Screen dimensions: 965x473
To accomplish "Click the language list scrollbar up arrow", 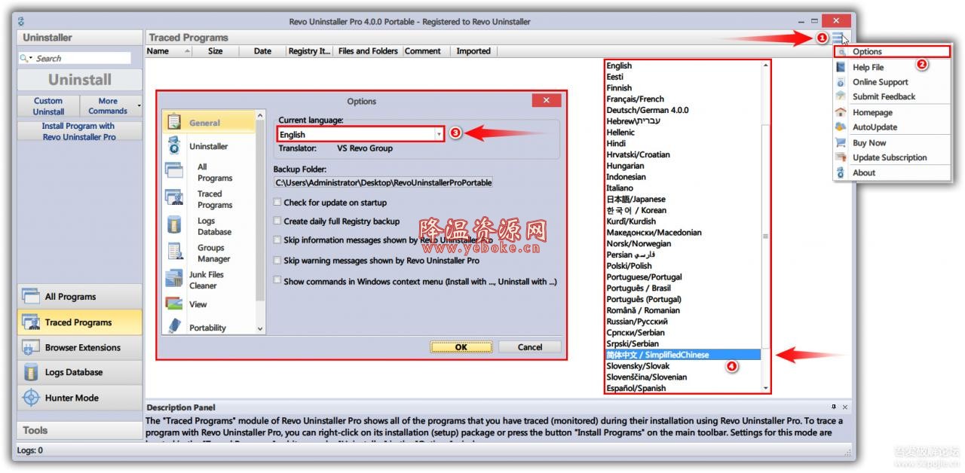I will pyautogui.click(x=766, y=66).
